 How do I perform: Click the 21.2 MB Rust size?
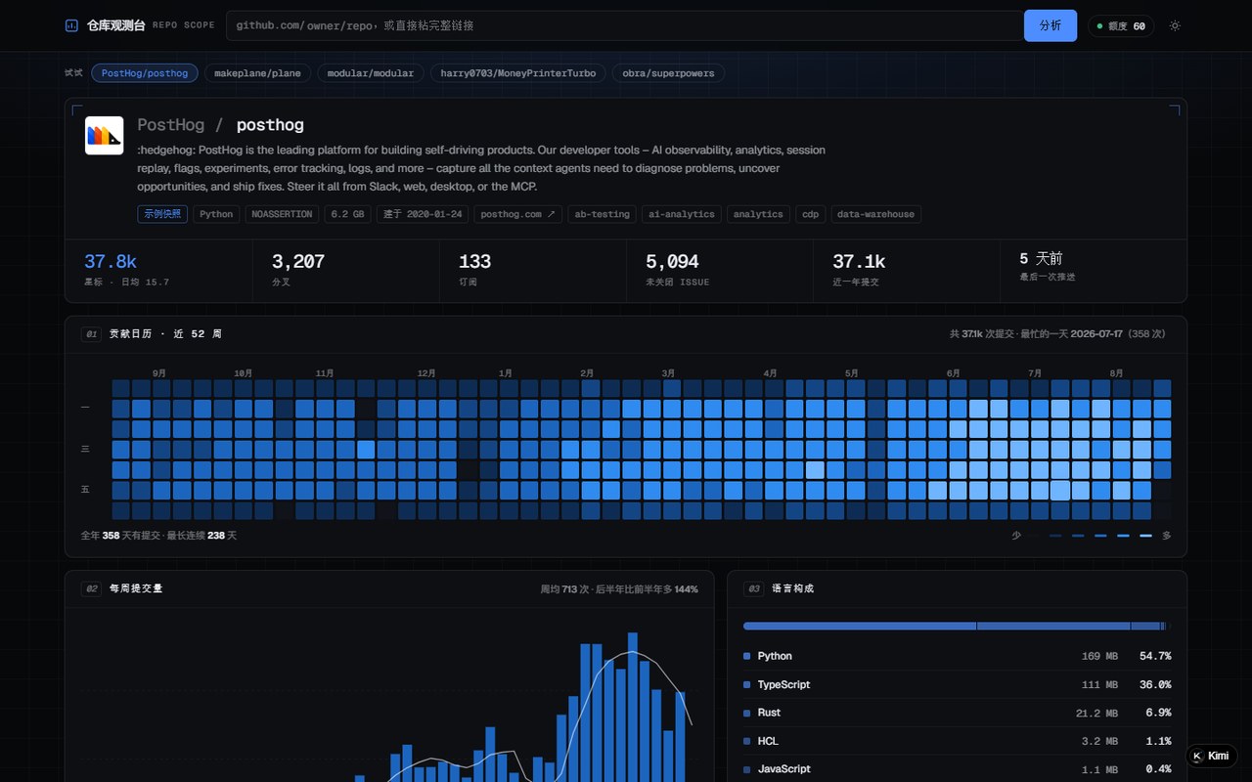1096,713
